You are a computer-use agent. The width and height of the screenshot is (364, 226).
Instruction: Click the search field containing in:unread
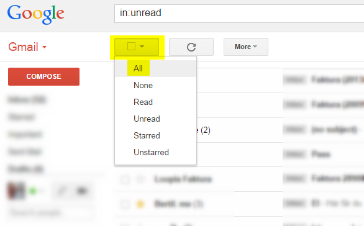(x=239, y=14)
